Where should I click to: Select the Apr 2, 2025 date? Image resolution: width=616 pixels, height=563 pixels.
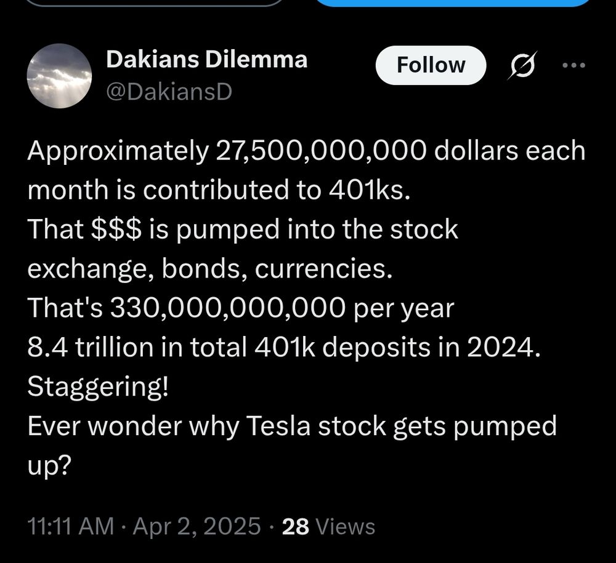[197, 526]
